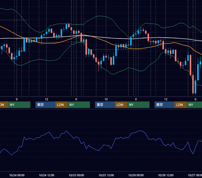202x178 pixels.
Task: Click hour label 0 above 10/26 00:00
Action: (x=136, y=99)
